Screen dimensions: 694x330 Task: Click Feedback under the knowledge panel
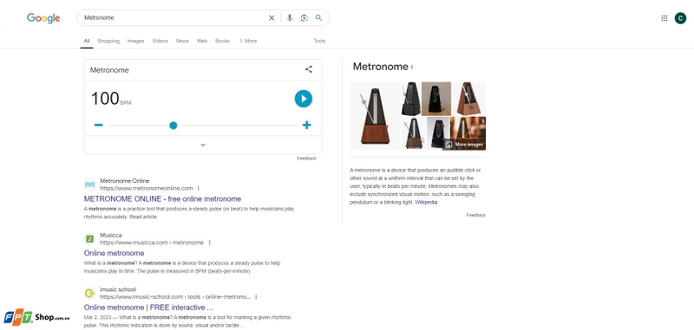click(x=475, y=215)
